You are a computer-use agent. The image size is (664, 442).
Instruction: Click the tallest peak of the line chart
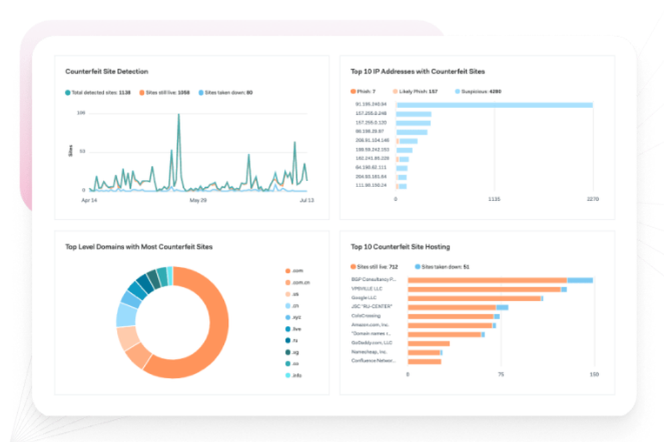click(179, 115)
